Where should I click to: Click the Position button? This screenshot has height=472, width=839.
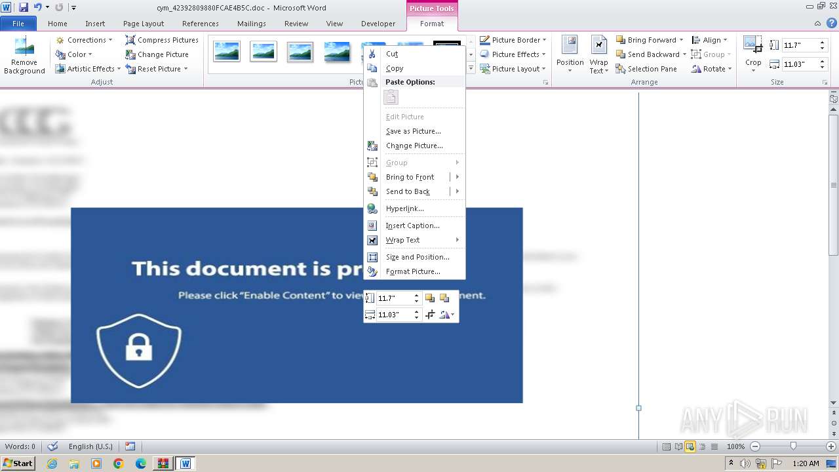570,55
